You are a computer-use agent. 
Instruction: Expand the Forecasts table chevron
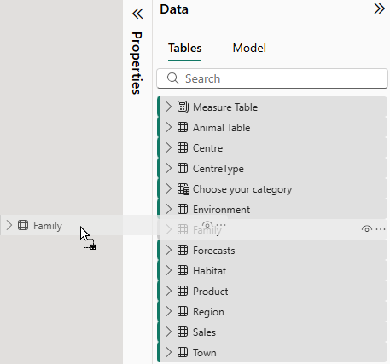pos(169,251)
